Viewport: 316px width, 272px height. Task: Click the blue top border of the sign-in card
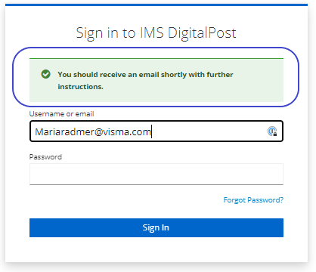point(156,5)
